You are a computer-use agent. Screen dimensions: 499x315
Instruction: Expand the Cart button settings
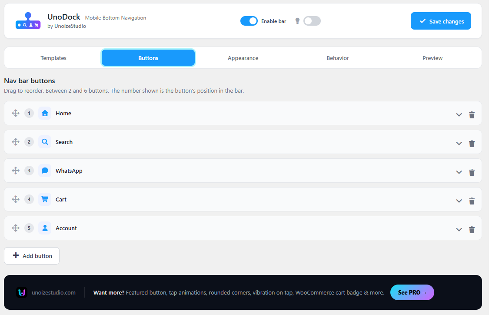pyautogui.click(x=459, y=201)
